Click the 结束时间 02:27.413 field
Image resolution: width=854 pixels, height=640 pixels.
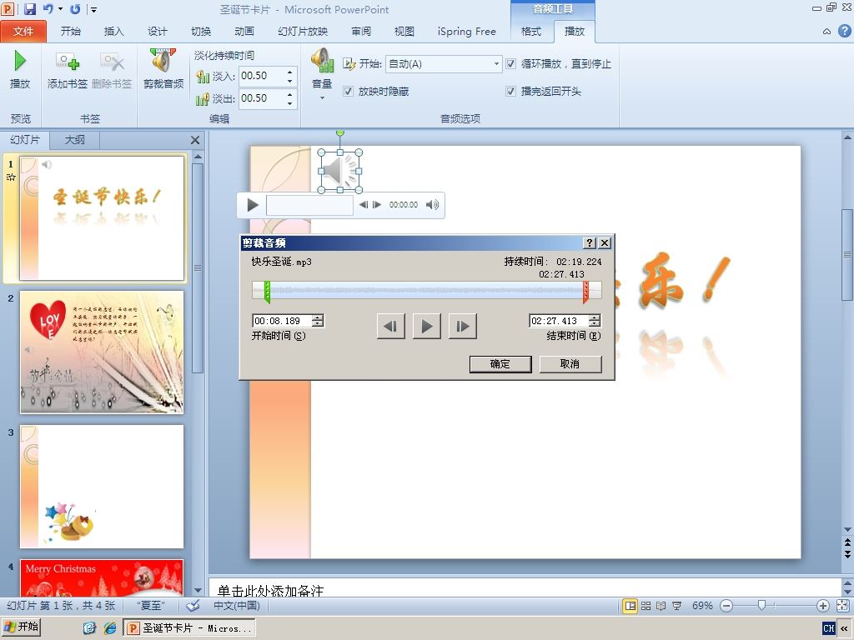click(x=559, y=321)
